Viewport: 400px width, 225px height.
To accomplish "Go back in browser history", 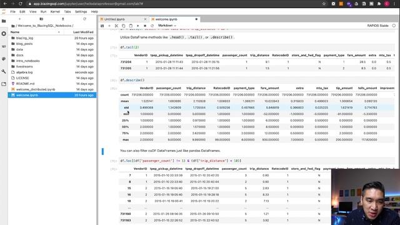I will [5, 4].
